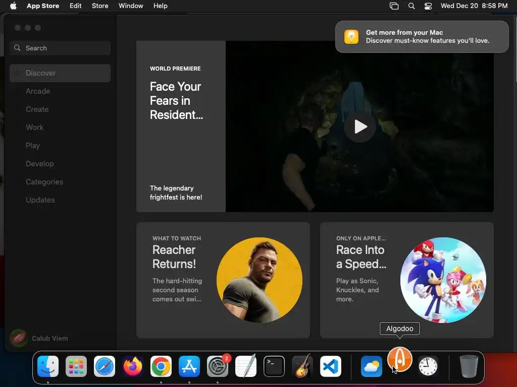517x387 pixels.
Task: Click the Calub Viem account name
Action: (x=50, y=338)
